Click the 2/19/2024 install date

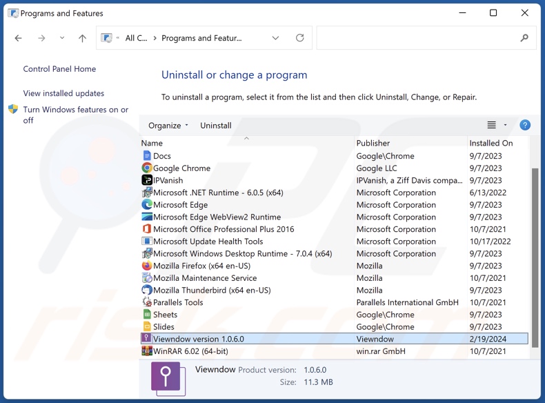[488, 339]
